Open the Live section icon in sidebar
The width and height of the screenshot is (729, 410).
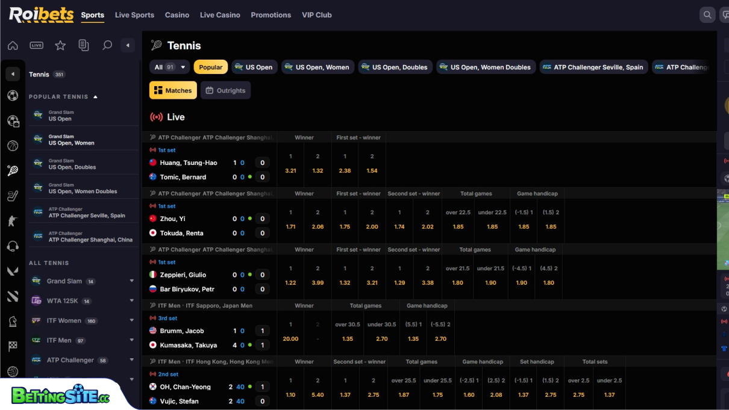pos(36,45)
